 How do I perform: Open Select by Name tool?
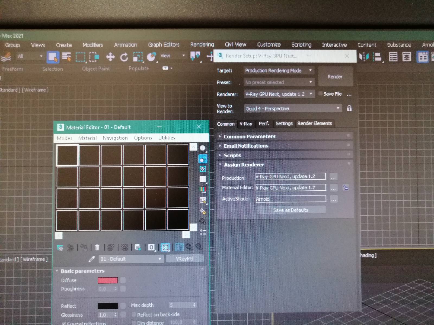click(66, 57)
